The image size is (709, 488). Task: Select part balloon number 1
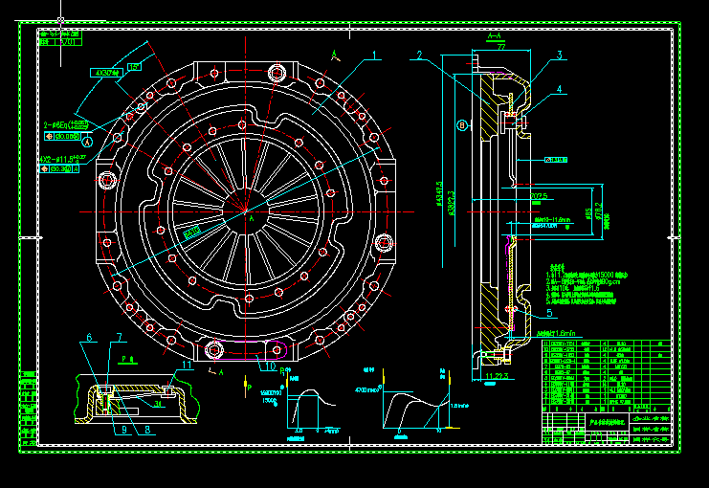[374, 55]
